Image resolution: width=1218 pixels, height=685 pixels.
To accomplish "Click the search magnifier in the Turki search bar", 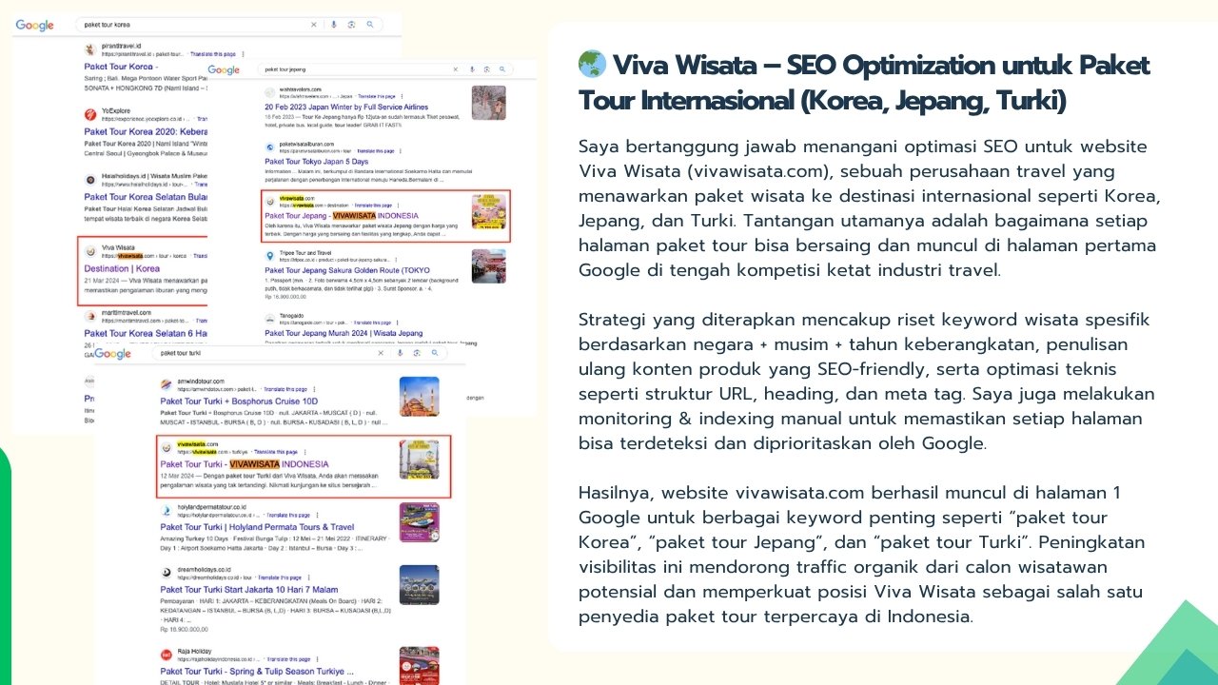I will pyautogui.click(x=434, y=353).
